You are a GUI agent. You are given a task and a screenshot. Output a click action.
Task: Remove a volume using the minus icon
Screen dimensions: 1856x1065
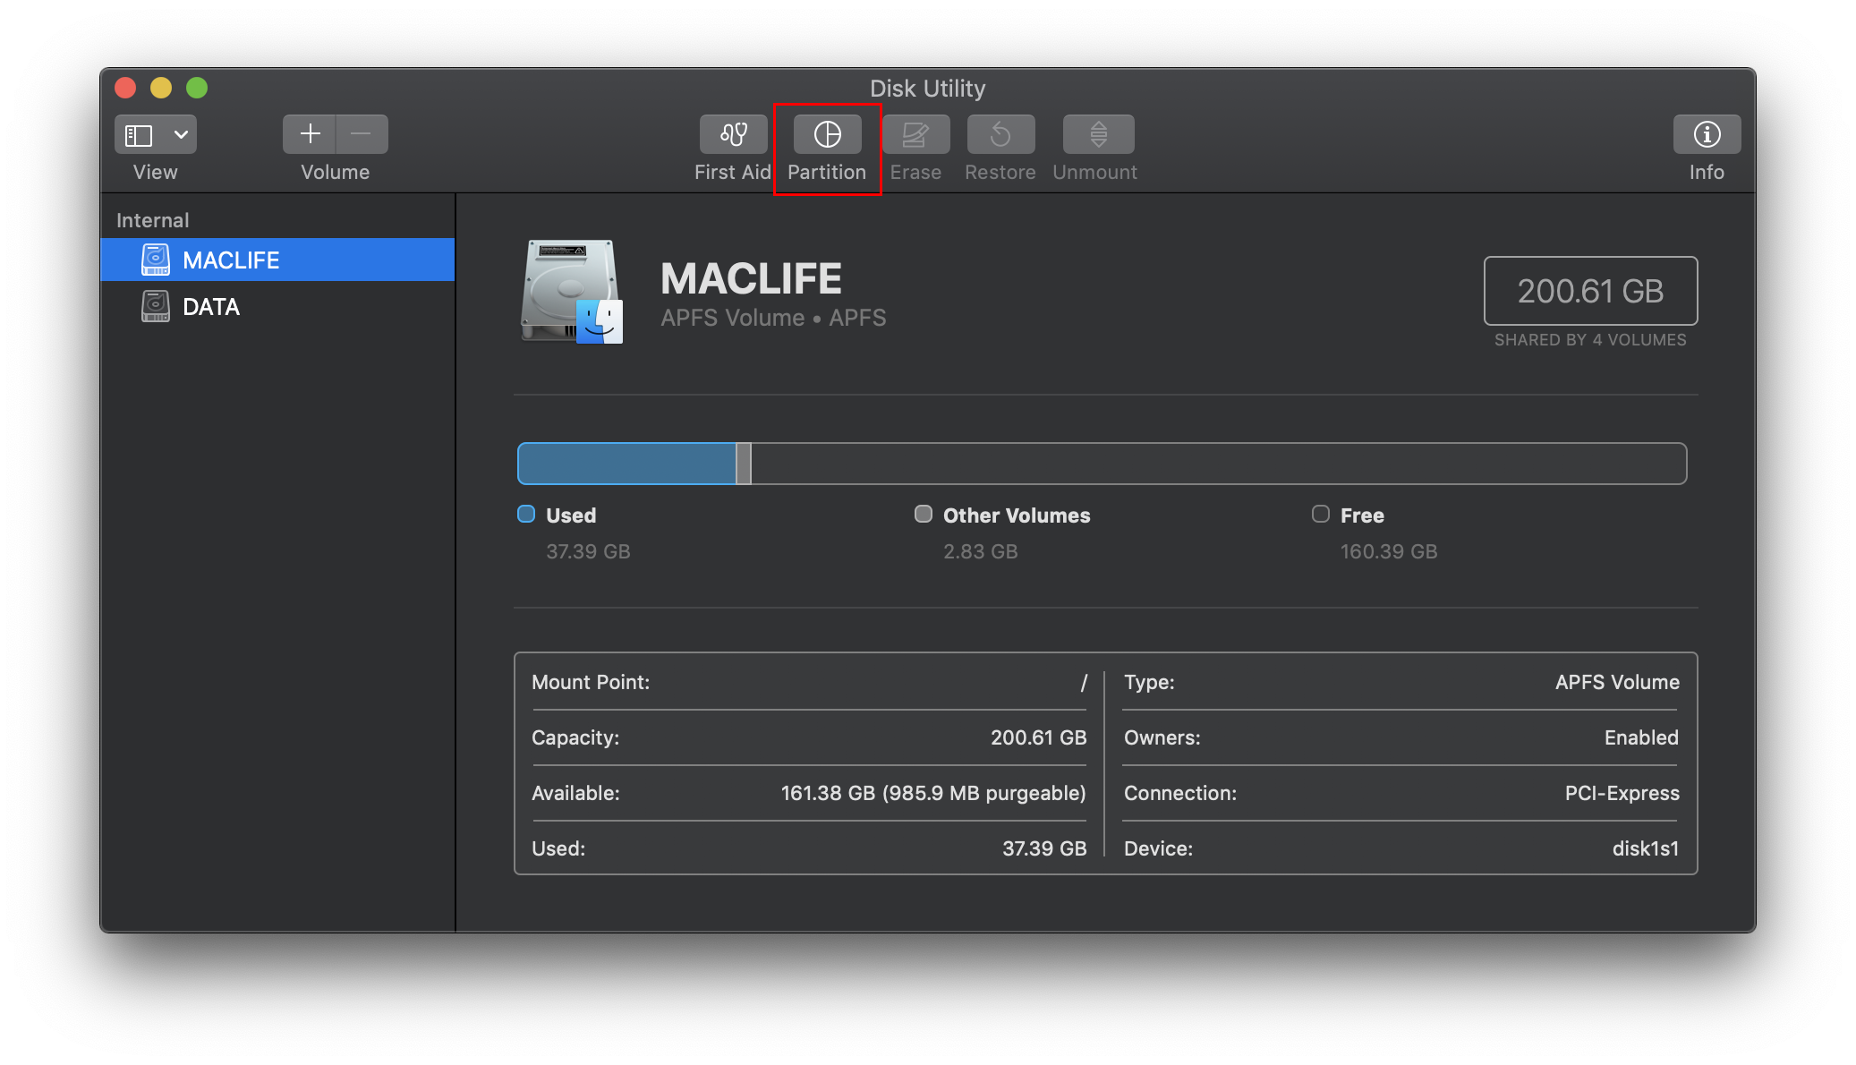point(362,134)
